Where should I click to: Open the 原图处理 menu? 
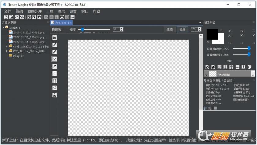point(35,11)
